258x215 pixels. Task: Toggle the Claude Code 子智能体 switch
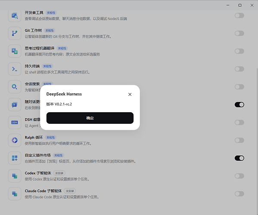tap(239, 194)
